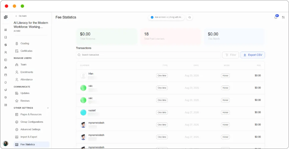Click the DATE column header
The image size is (289, 149).
[196, 66]
